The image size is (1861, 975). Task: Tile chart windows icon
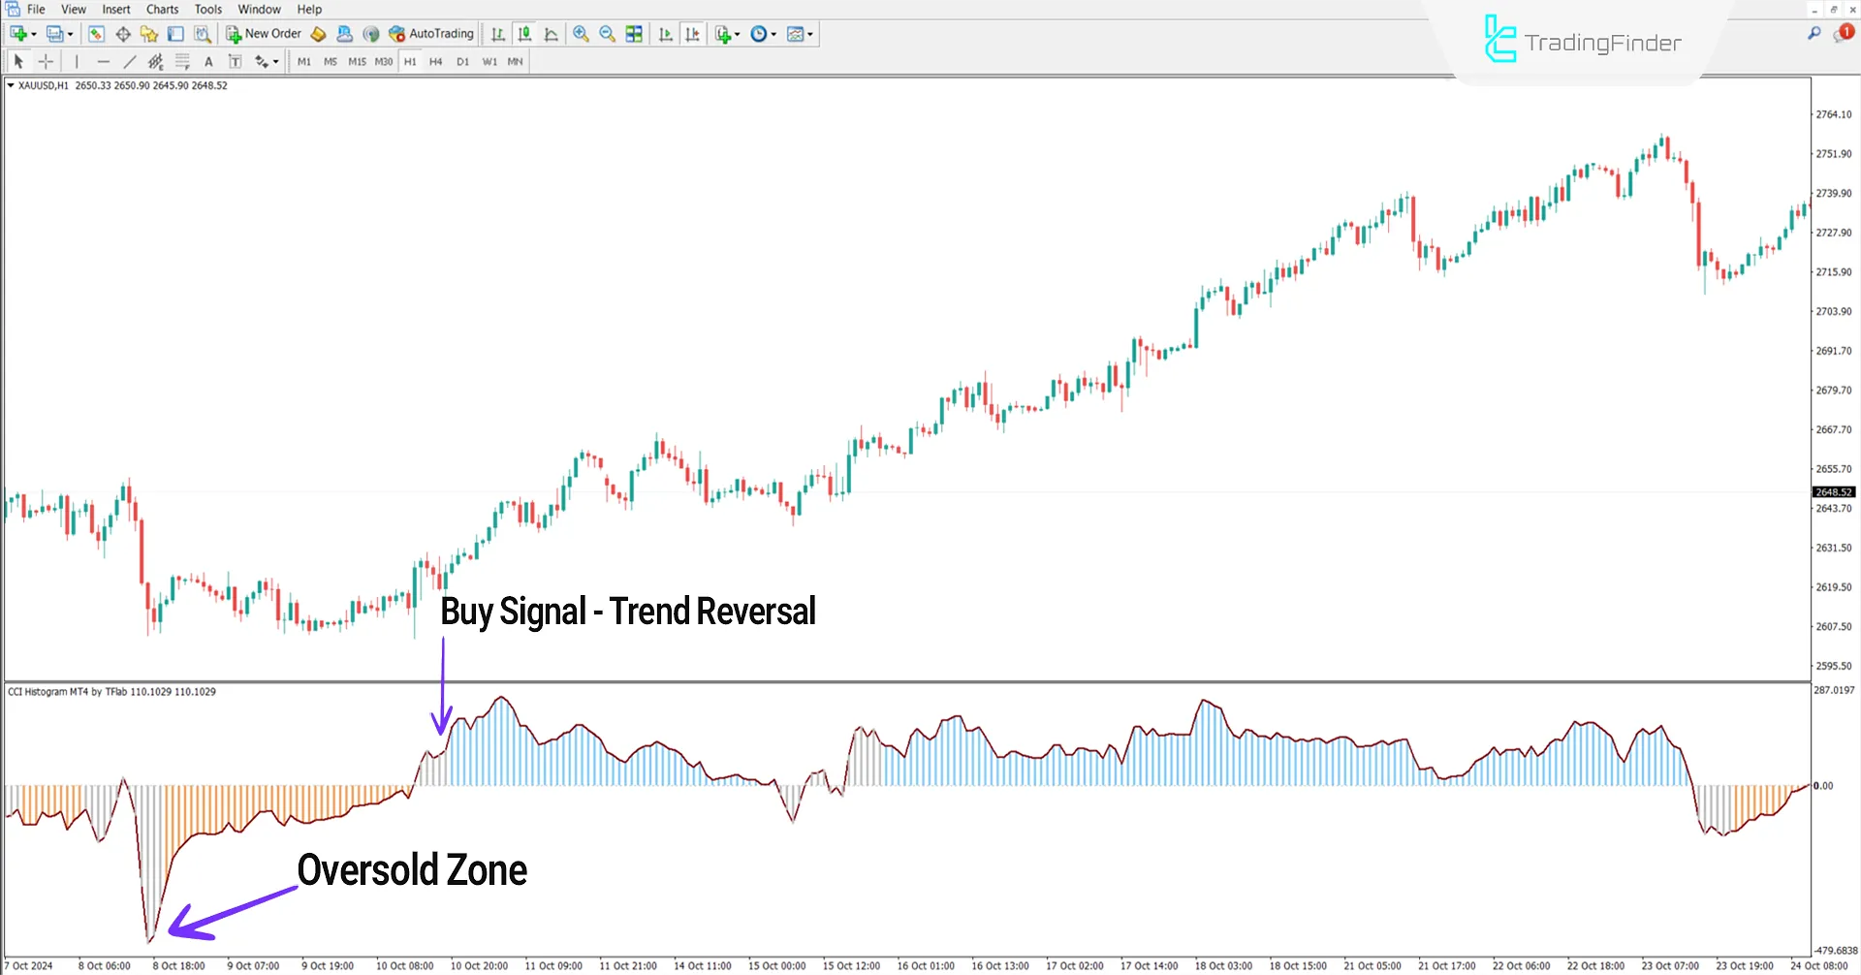coord(634,34)
